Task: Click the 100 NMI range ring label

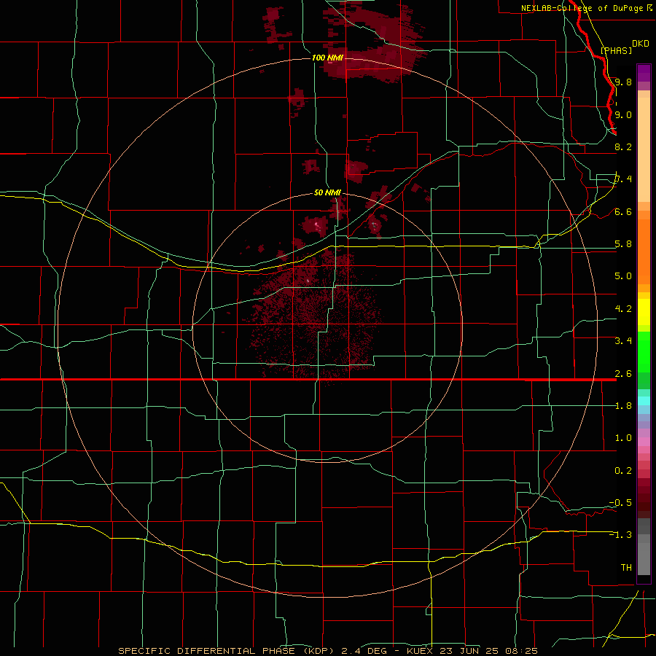Action: pyautogui.click(x=327, y=58)
